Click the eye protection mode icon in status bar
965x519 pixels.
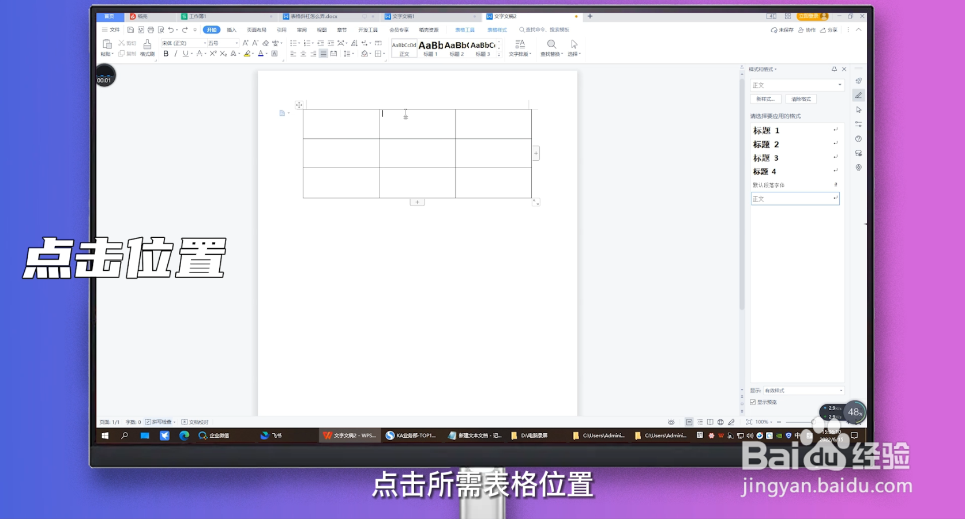tap(671, 422)
